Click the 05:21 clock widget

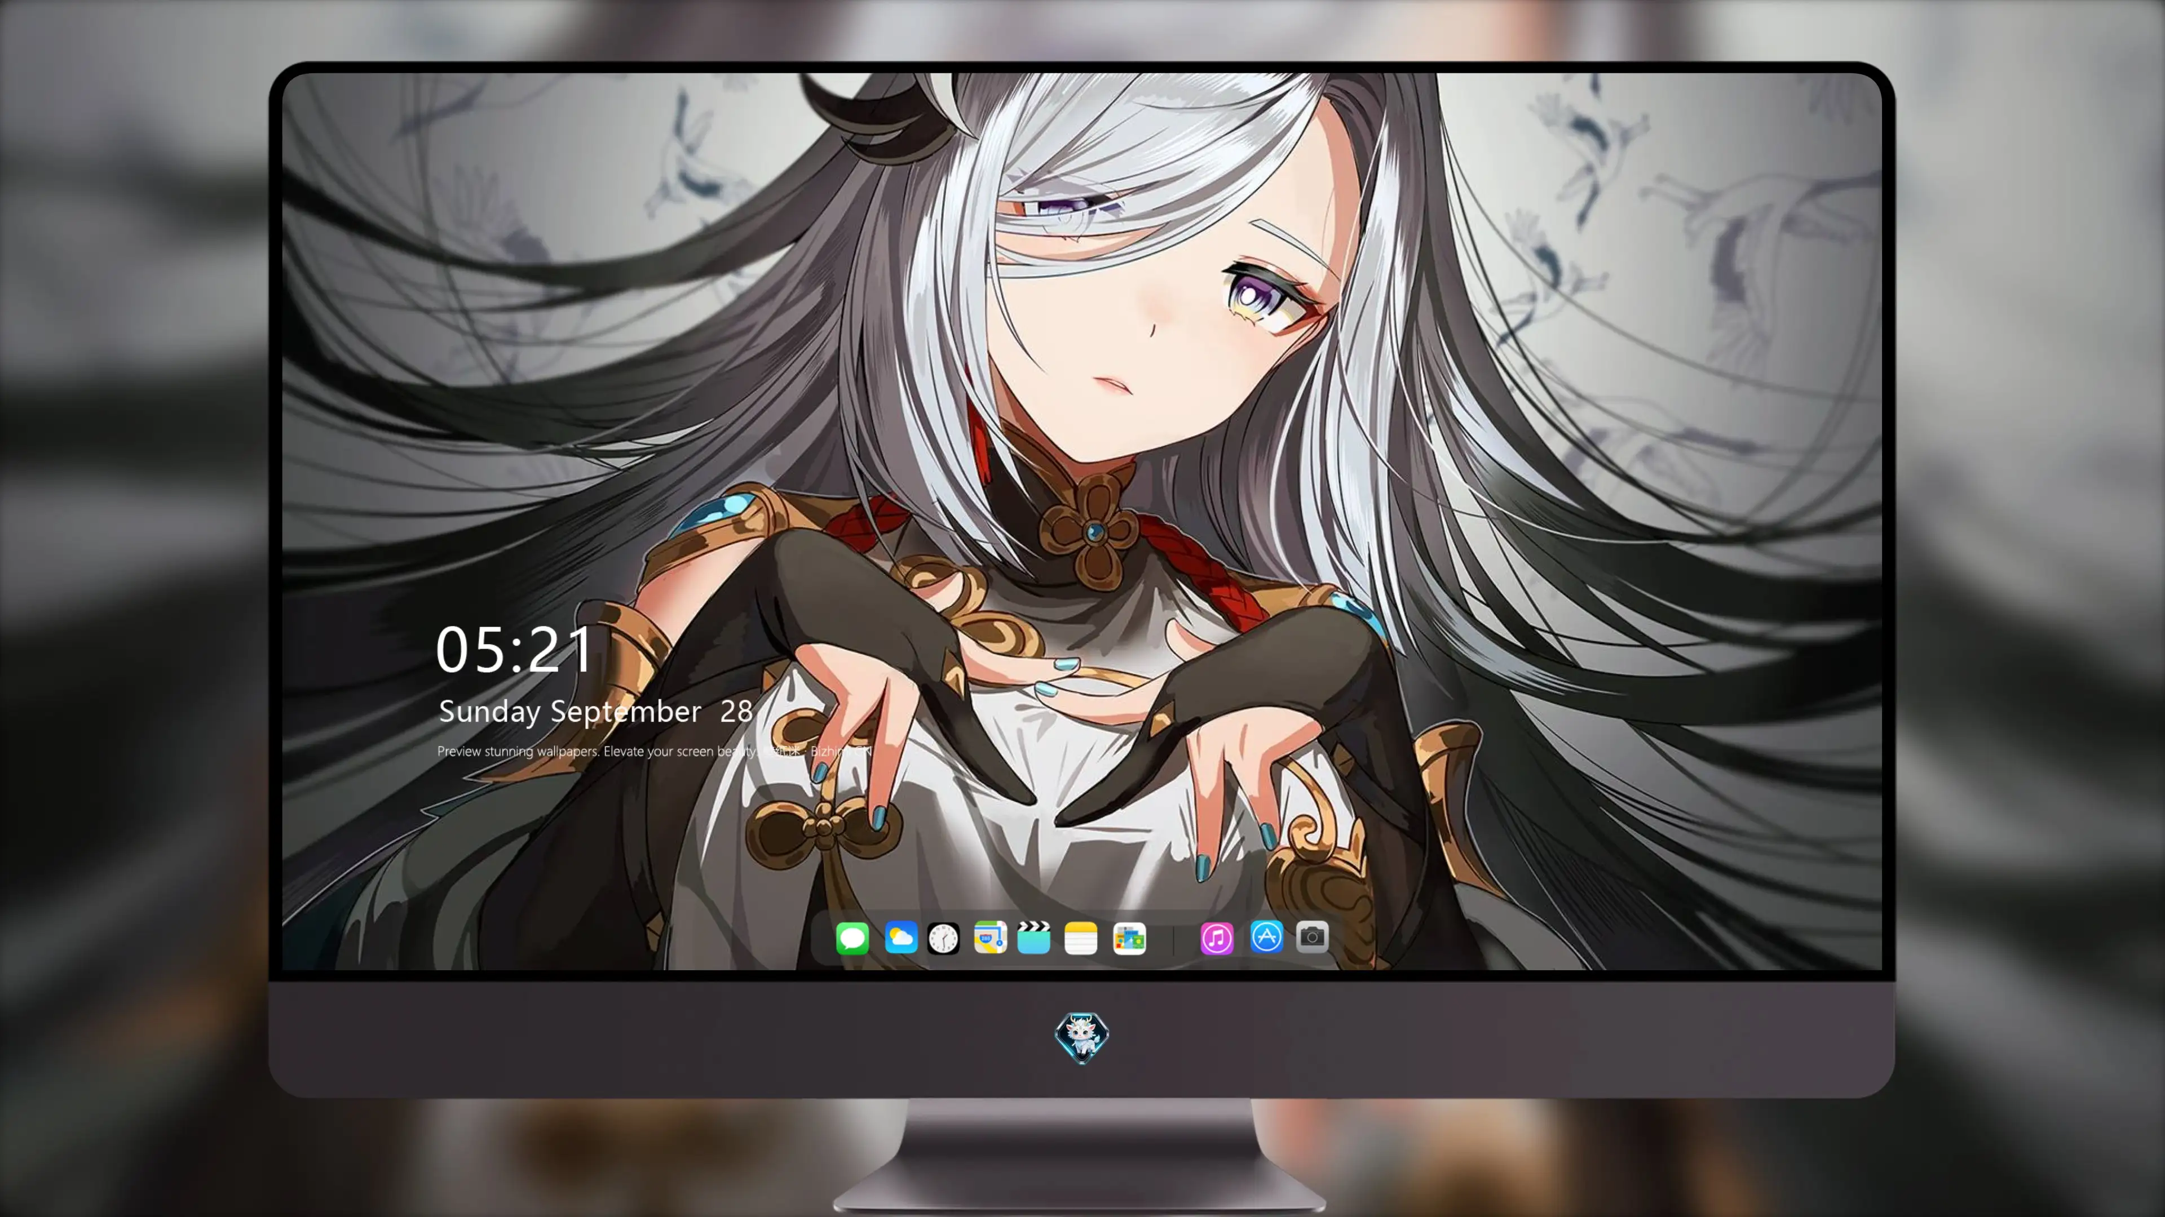(514, 649)
